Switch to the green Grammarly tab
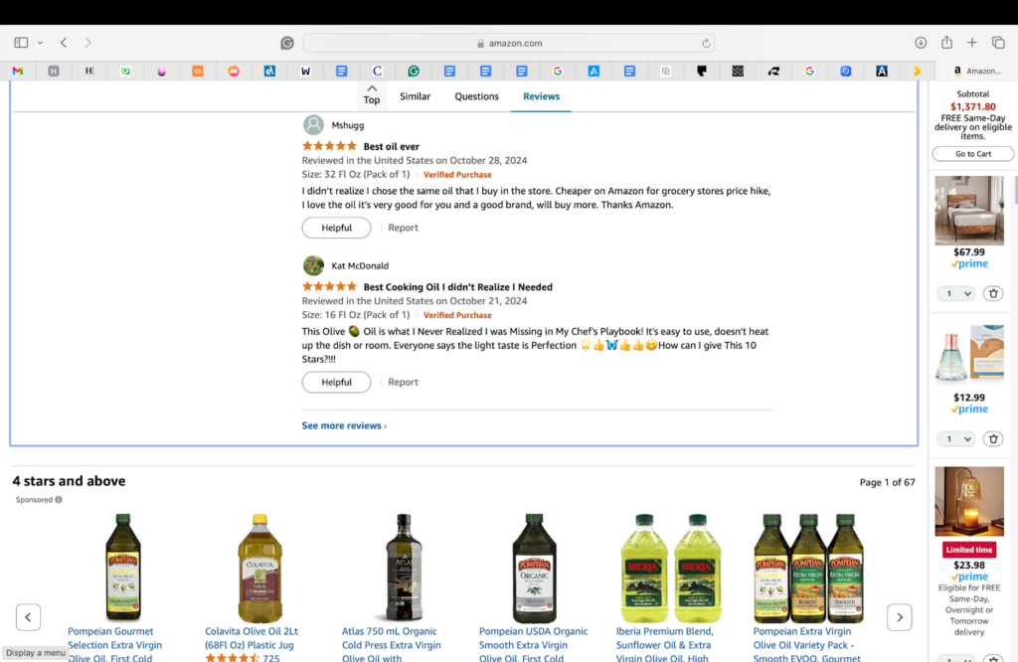This screenshot has width=1018, height=662. pyautogui.click(x=414, y=71)
